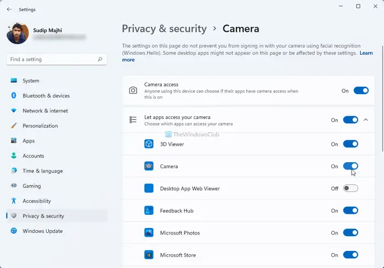Click the Microsoft Store label
Image resolution: width=384 pixels, height=268 pixels.
(178, 255)
